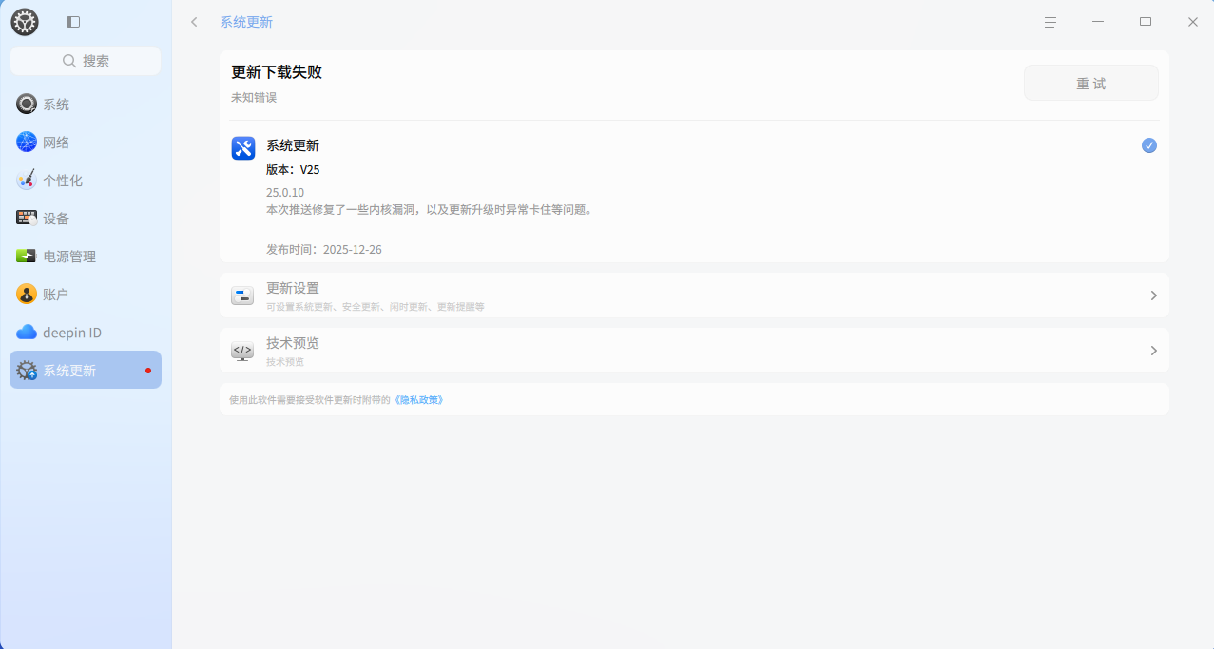Select deepin ID sidebar label
The image size is (1214, 649).
(x=72, y=333)
